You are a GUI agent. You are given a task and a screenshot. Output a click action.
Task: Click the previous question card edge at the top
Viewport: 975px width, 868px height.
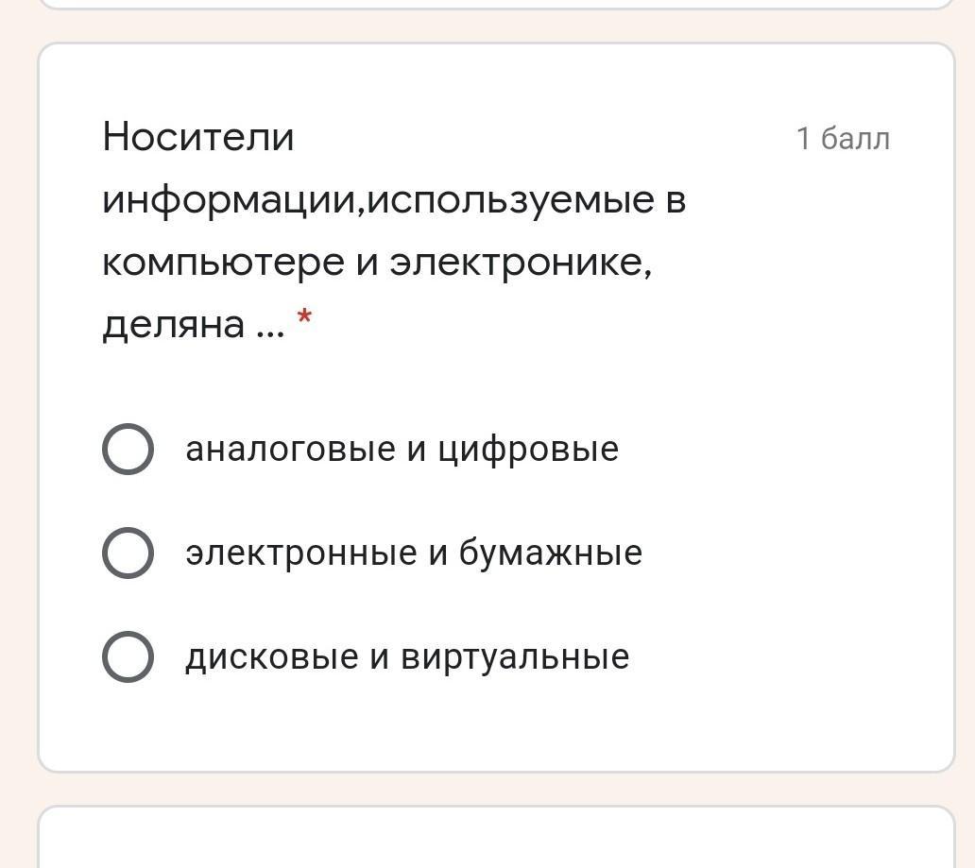coord(496,5)
